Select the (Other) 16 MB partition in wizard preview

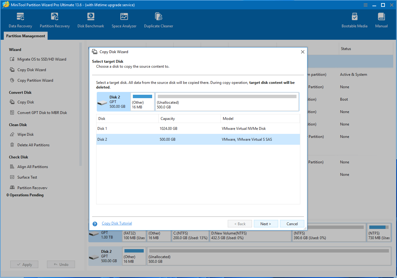142,102
